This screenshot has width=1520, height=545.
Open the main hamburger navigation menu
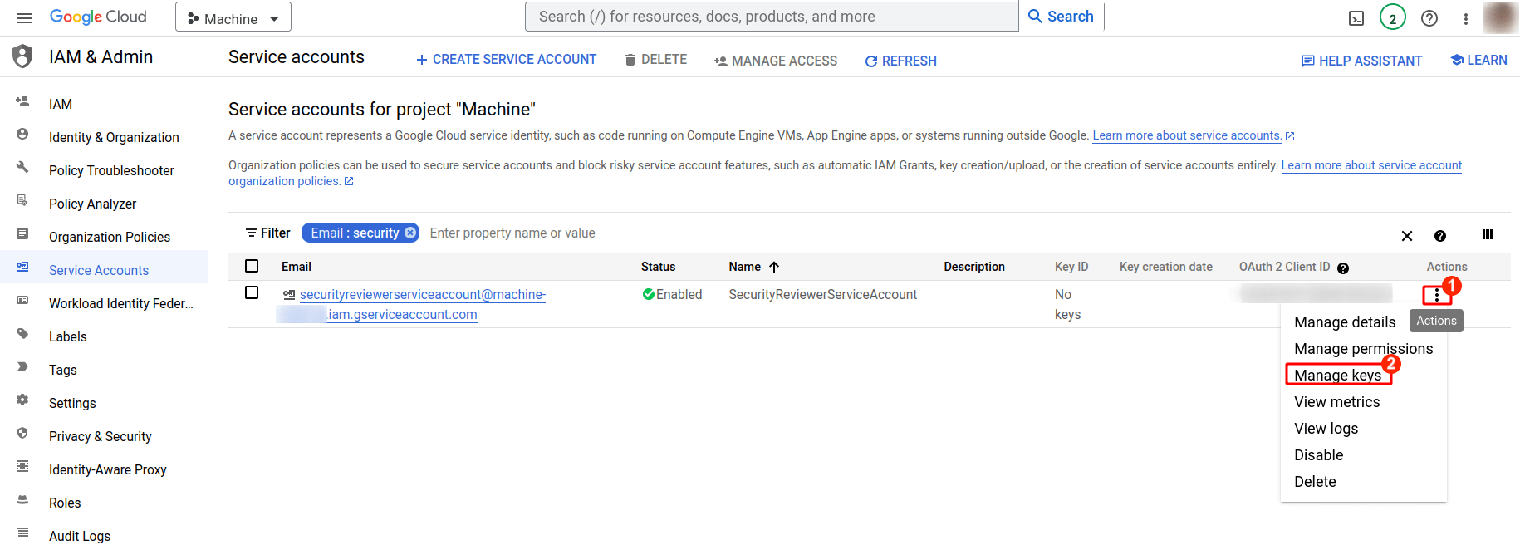24,18
